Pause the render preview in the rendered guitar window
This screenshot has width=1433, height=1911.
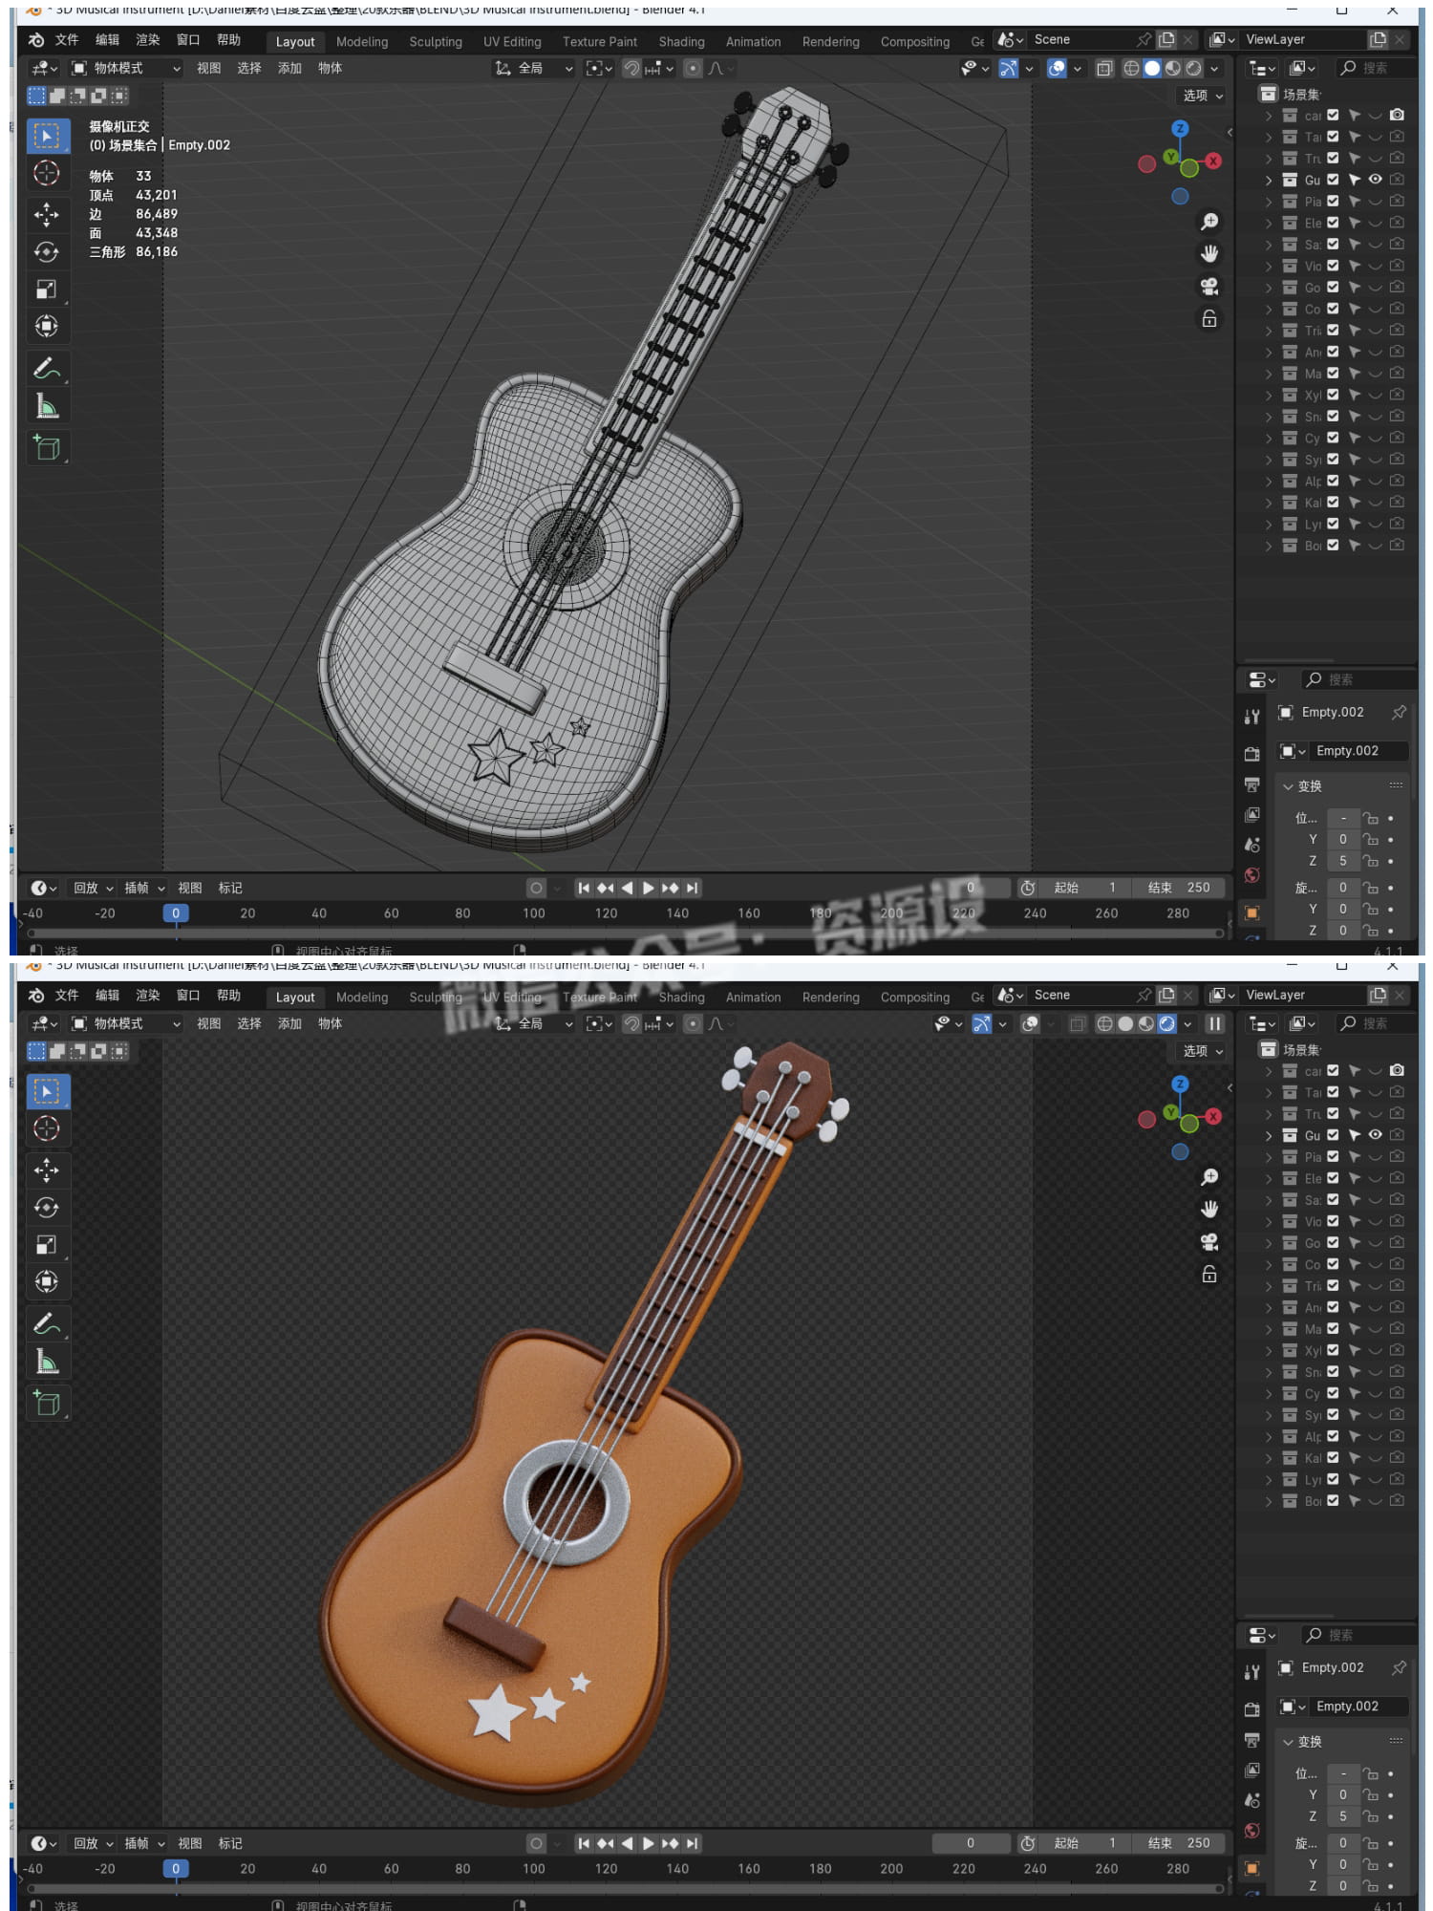point(1215,1023)
